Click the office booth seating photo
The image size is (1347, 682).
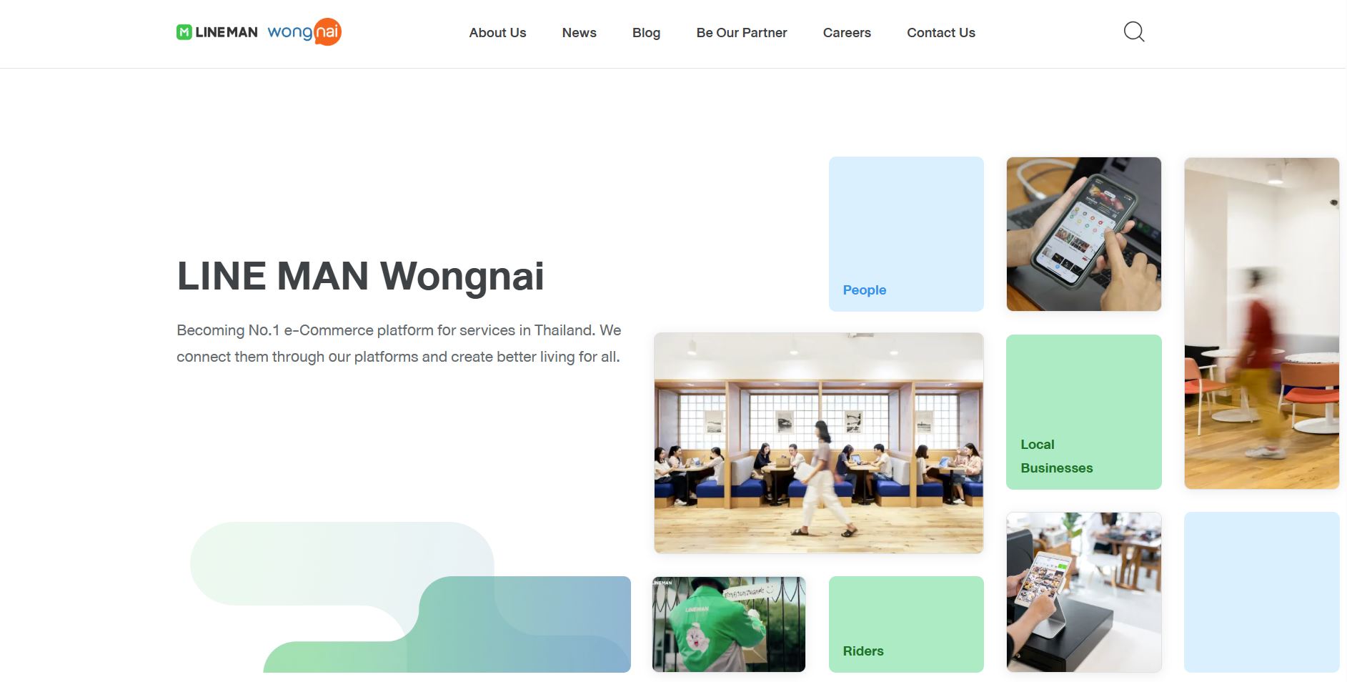coord(819,443)
